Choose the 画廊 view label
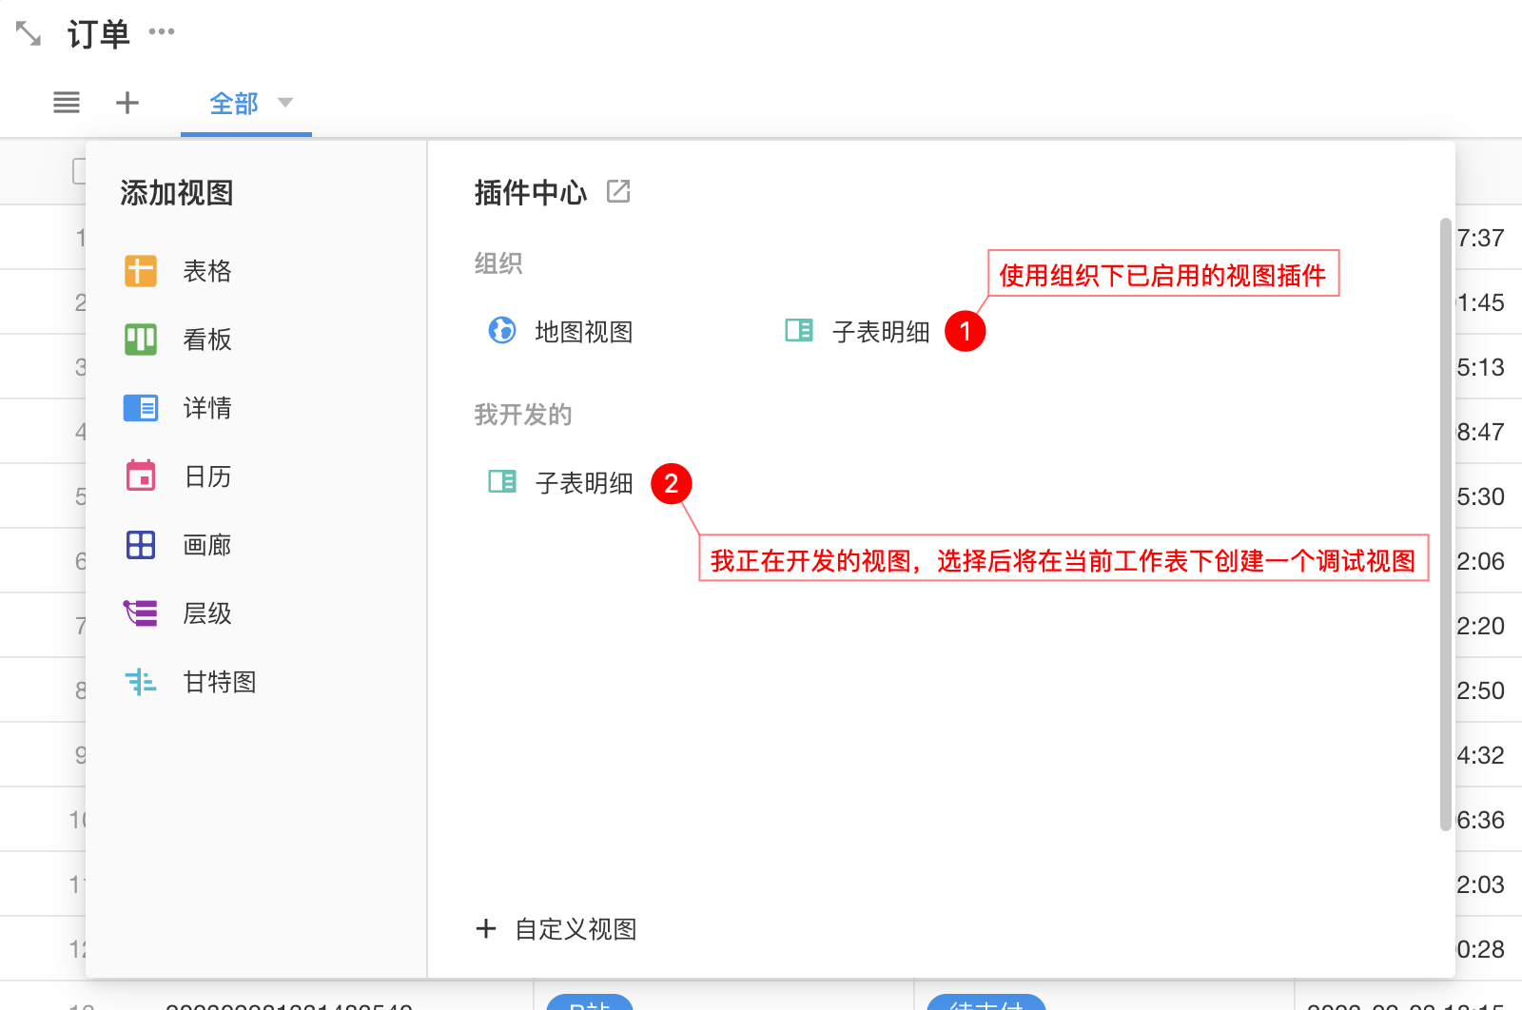The width and height of the screenshot is (1522, 1010). coord(207,545)
